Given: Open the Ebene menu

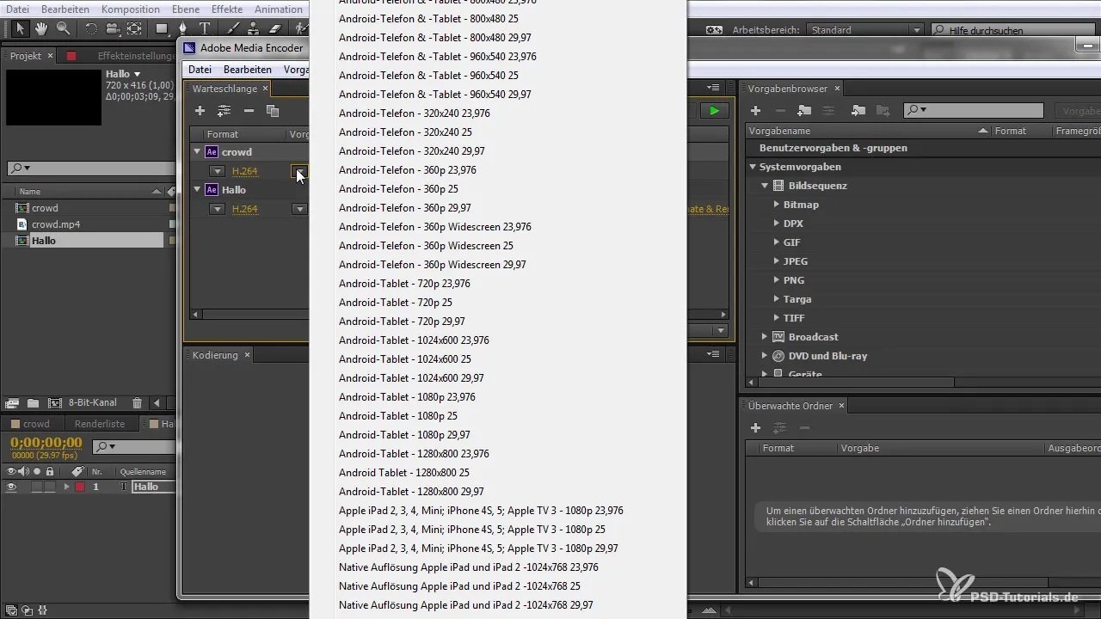Looking at the screenshot, I should pyautogui.click(x=186, y=9).
